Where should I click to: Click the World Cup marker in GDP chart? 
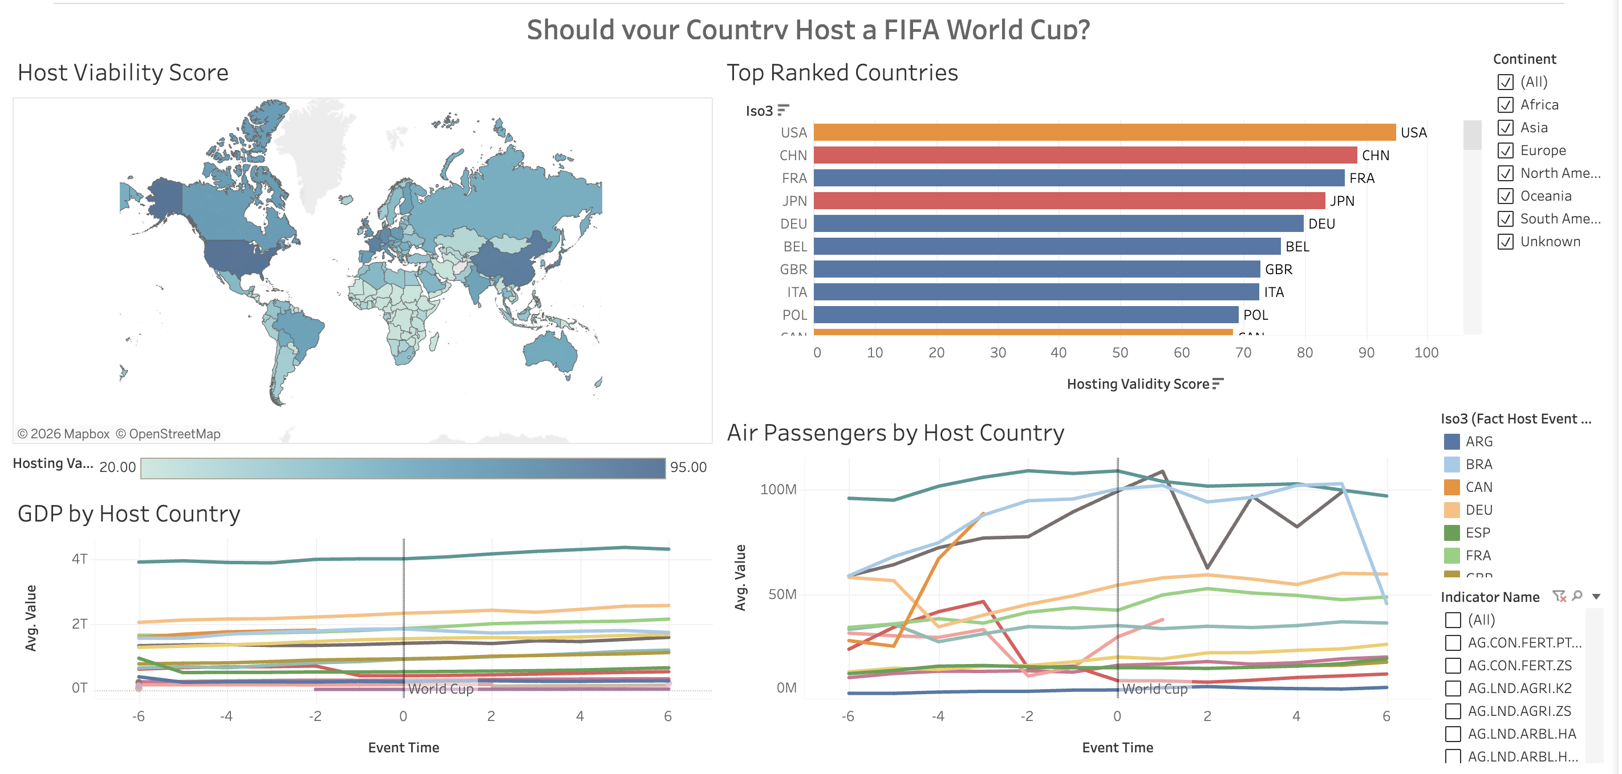click(441, 689)
